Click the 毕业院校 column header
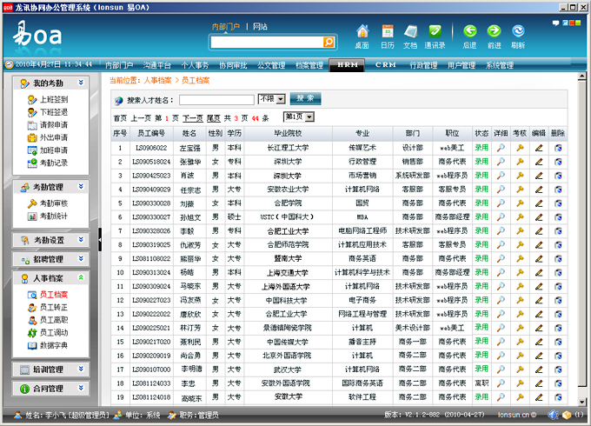 288,134
